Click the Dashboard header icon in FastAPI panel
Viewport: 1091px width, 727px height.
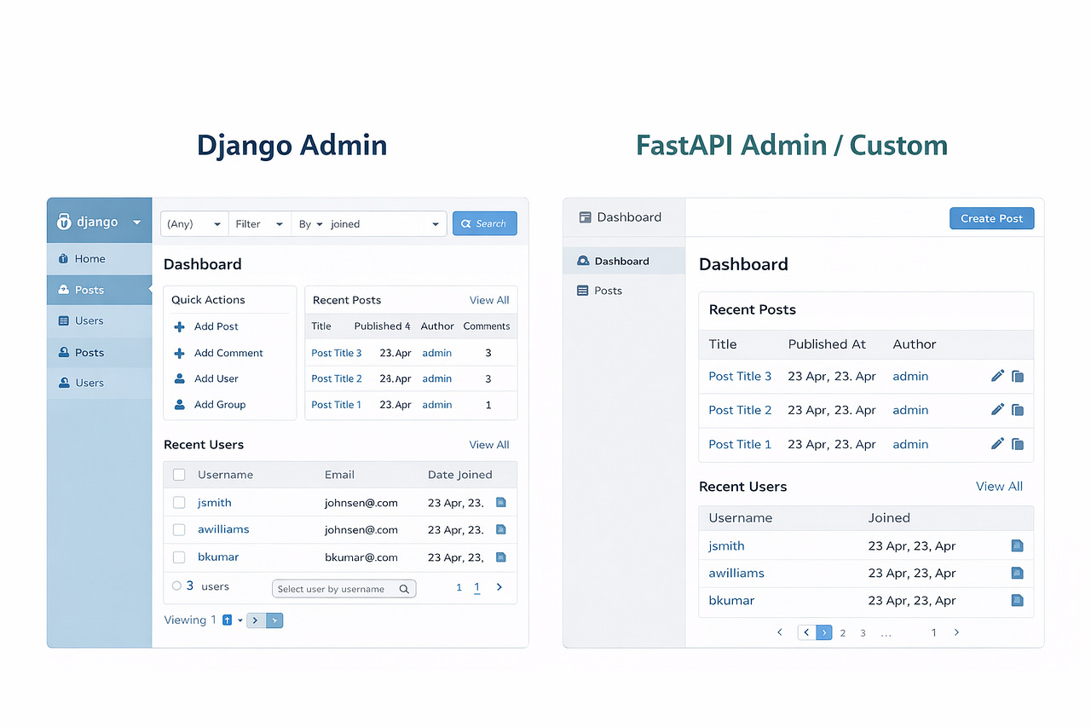(585, 217)
